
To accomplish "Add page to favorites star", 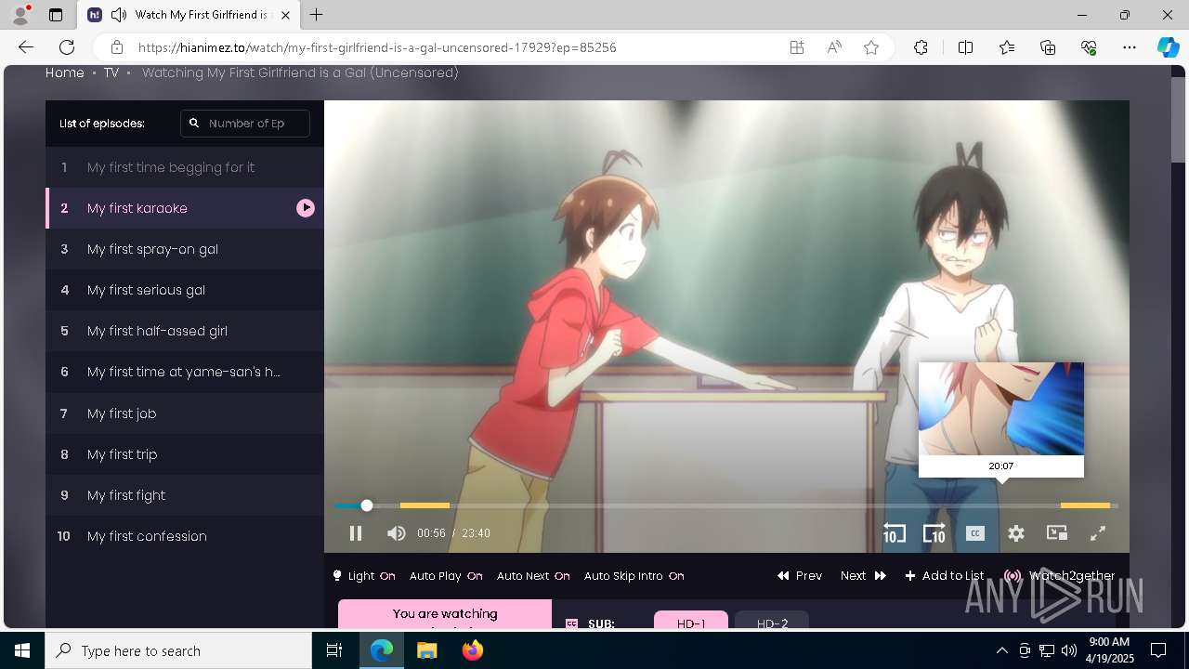I will [x=871, y=47].
